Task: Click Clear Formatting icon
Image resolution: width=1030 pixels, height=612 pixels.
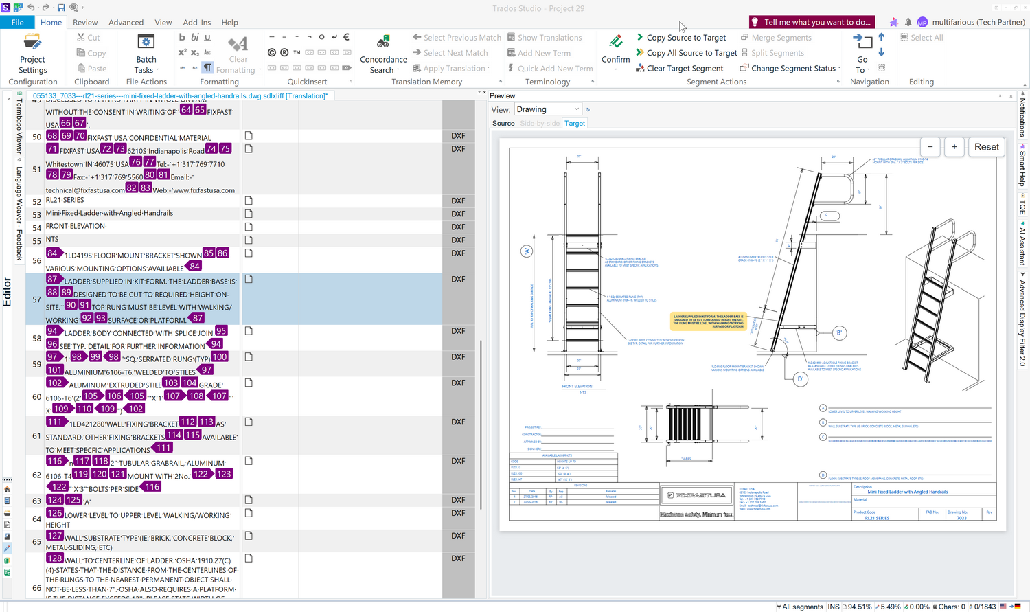Action: (x=238, y=45)
